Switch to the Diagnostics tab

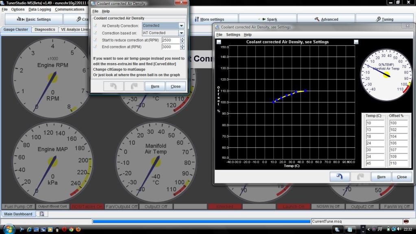click(45, 30)
